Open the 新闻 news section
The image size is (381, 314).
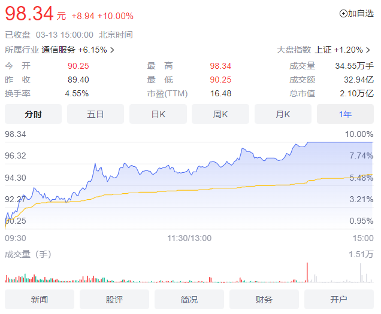(40, 300)
